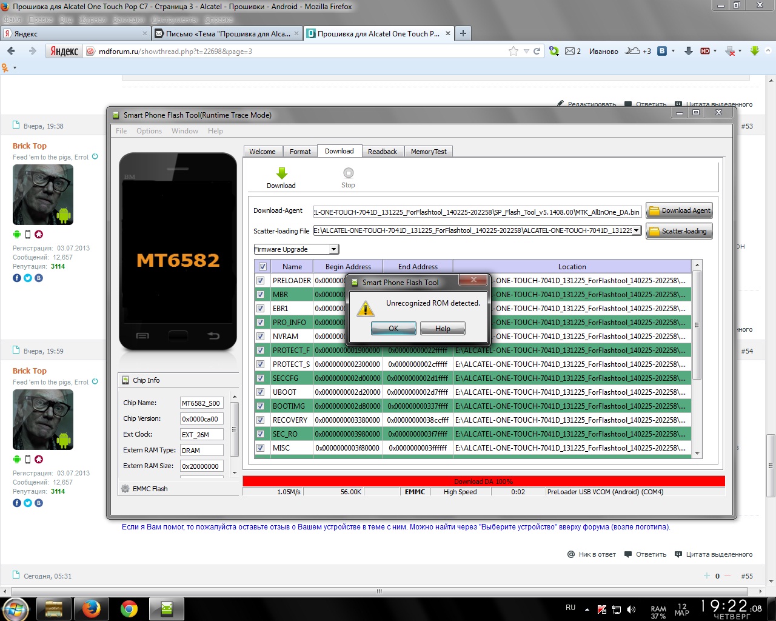Image resolution: width=776 pixels, height=621 pixels.
Task: Expand the Chip Info panel header
Action: coord(146,380)
